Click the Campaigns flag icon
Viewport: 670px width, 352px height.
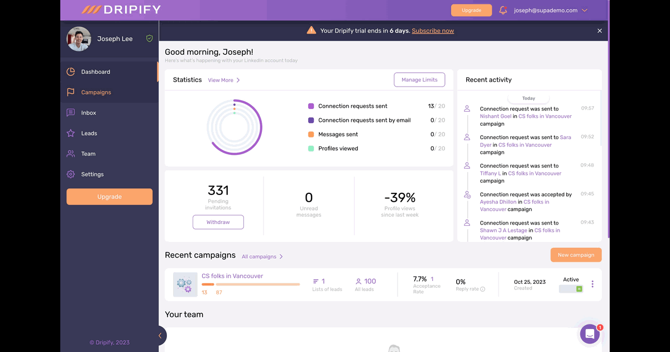coord(70,92)
